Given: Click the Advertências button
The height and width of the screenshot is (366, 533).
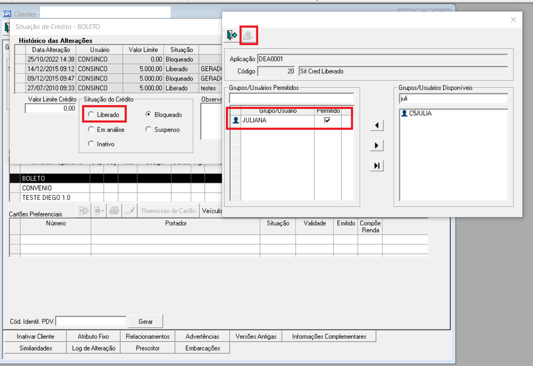Looking at the screenshot, I should (202, 336).
